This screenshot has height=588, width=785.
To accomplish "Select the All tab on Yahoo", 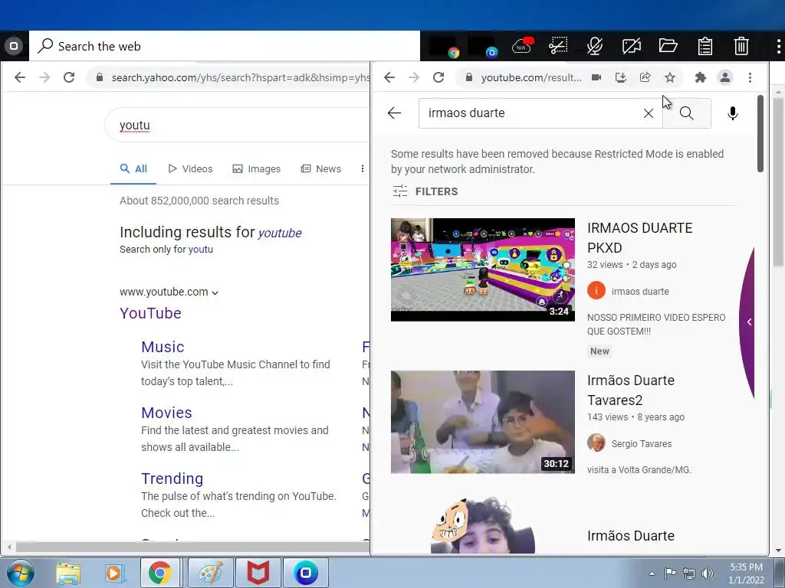I will [x=133, y=169].
